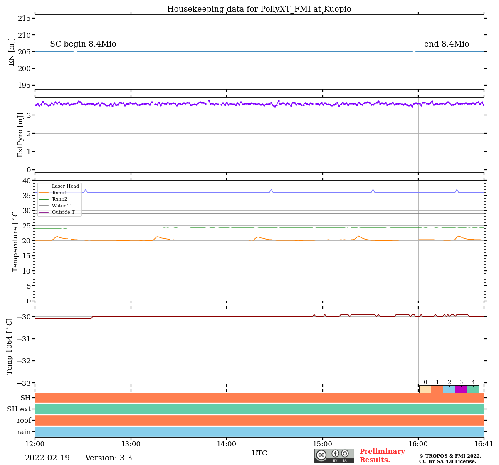This screenshot has height=465, width=499.
Task: Click the 'SC begin 8.4Mio' annotation
Action: (83, 44)
